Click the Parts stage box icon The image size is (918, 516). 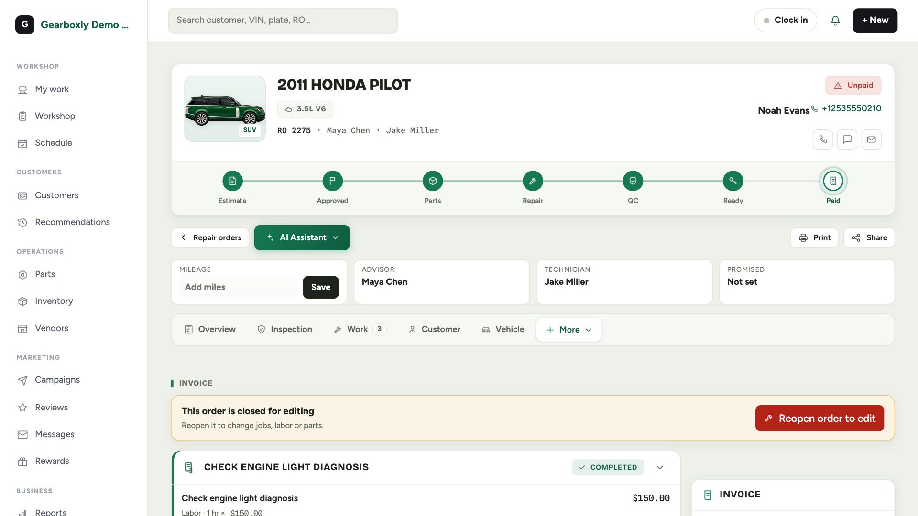[x=433, y=181]
